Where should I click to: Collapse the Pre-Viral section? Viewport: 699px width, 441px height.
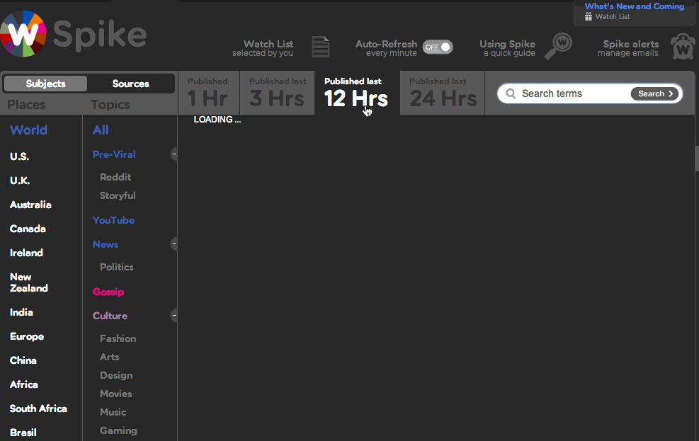click(x=174, y=154)
